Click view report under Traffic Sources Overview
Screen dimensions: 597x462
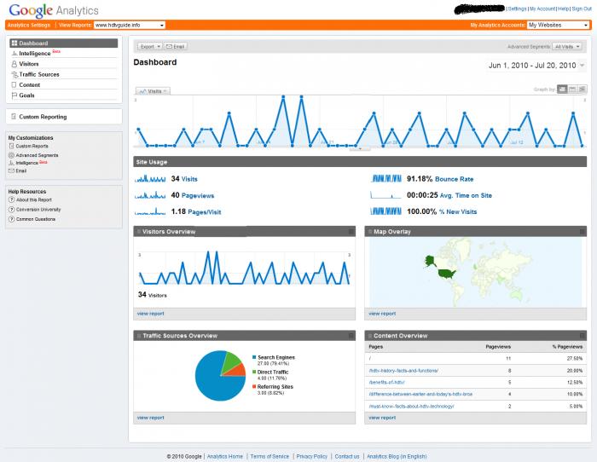coord(150,418)
